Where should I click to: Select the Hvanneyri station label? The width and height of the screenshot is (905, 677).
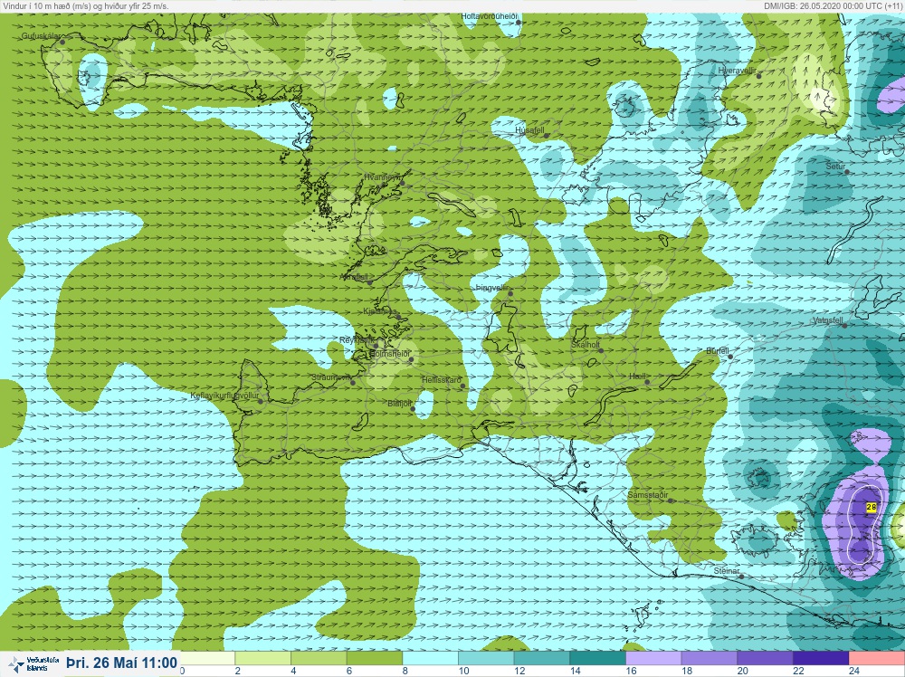[x=382, y=177]
